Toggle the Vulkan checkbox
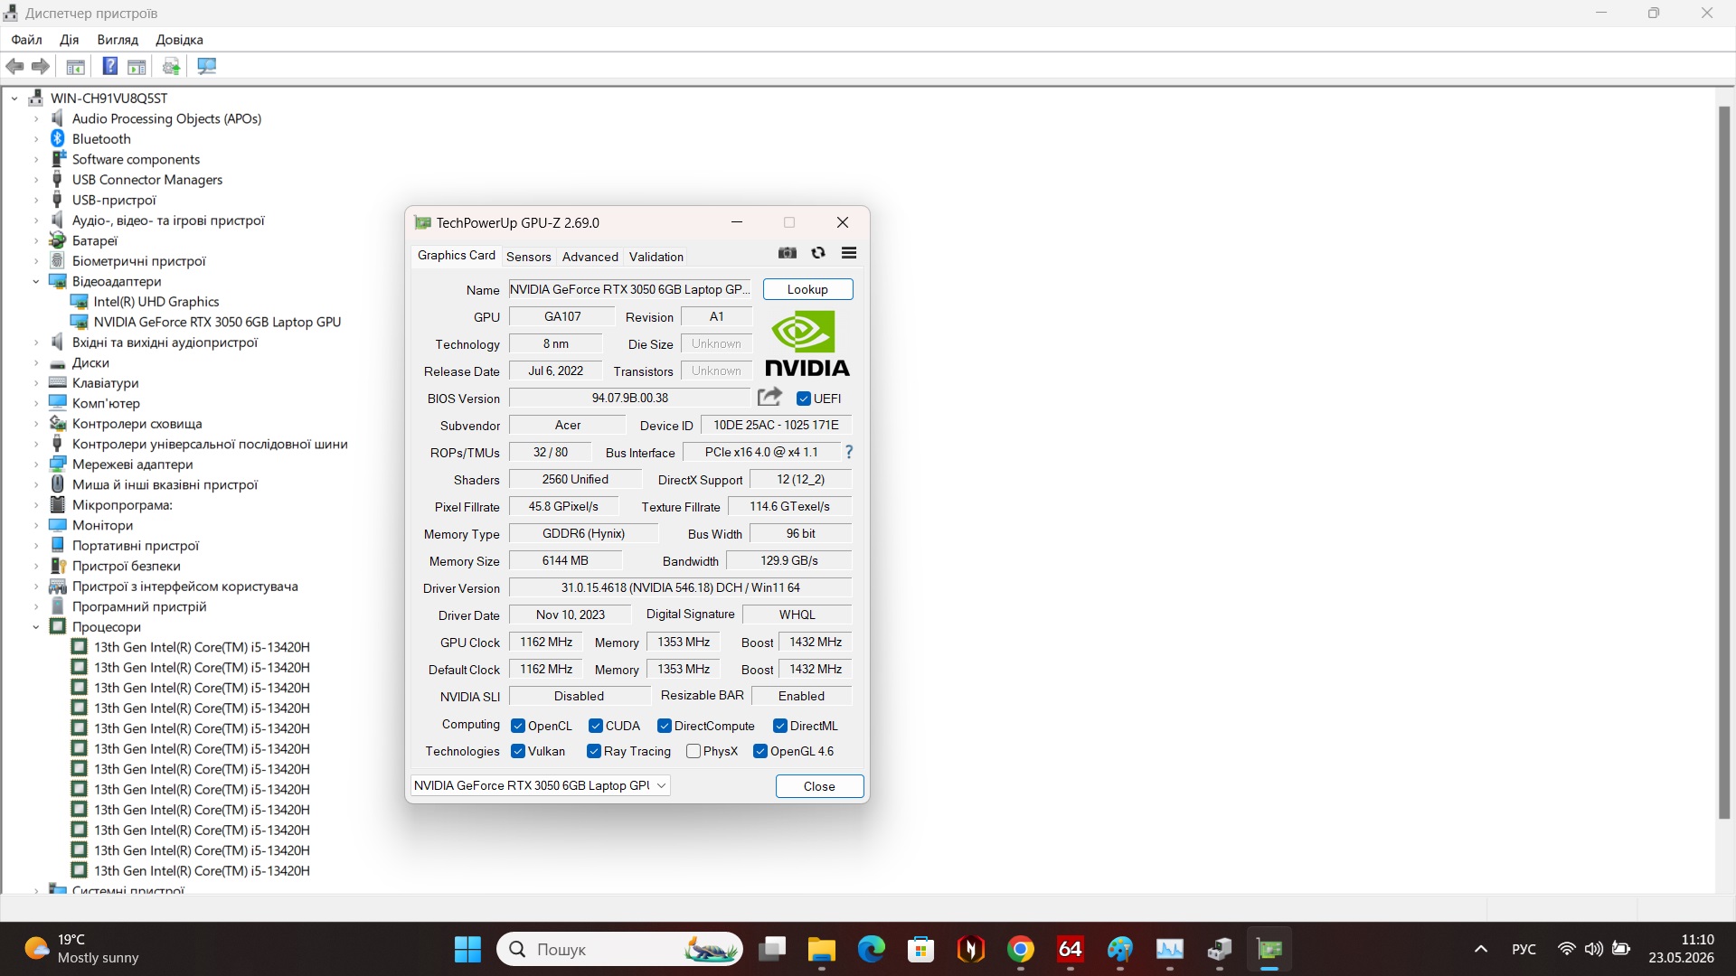 [518, 751]
